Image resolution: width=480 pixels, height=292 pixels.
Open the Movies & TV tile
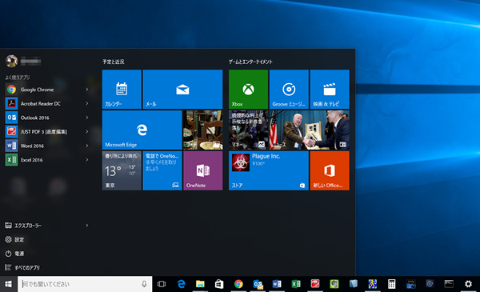[330, 89]
